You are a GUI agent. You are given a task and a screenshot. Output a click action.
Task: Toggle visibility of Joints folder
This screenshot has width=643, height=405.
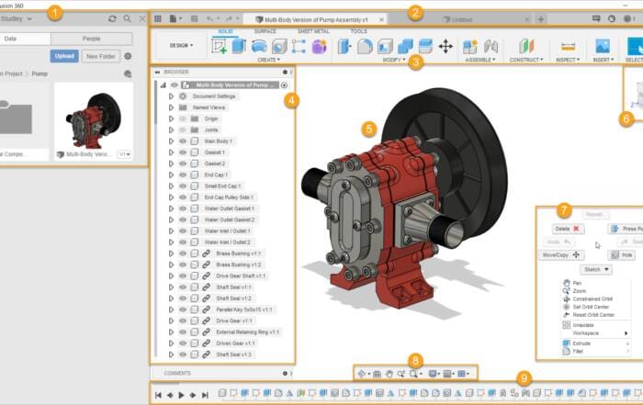click(183, 129)
